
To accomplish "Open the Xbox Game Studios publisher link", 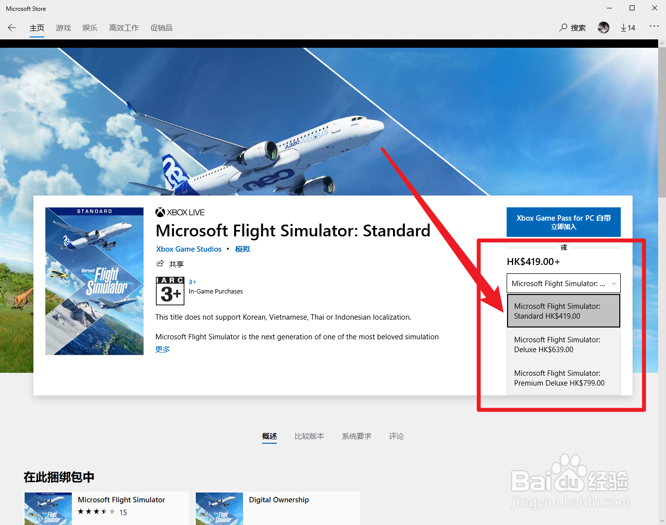I will pos(189,249).
